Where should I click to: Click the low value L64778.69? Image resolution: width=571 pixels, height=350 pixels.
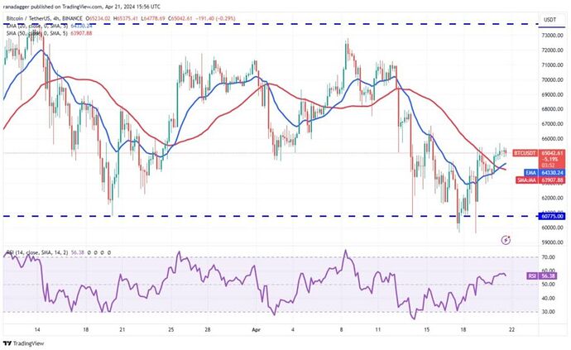pyautogui.click(x=154, y=18)
